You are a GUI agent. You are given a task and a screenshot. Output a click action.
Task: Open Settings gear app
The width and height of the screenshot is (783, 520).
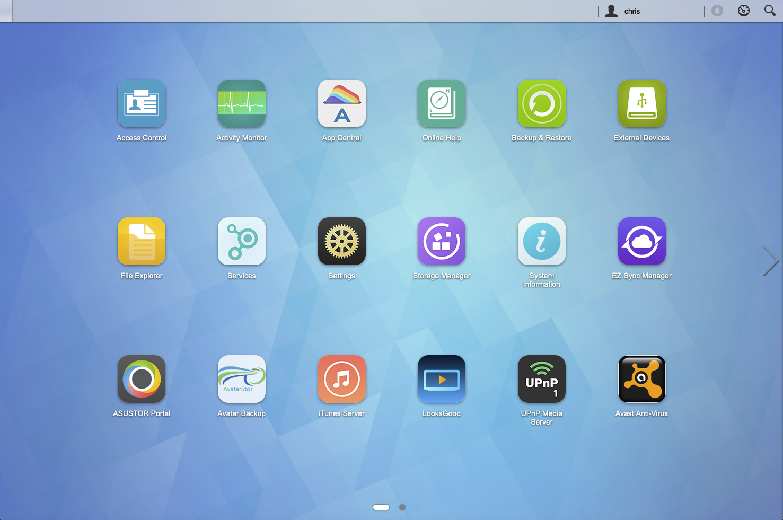(342, 242)
